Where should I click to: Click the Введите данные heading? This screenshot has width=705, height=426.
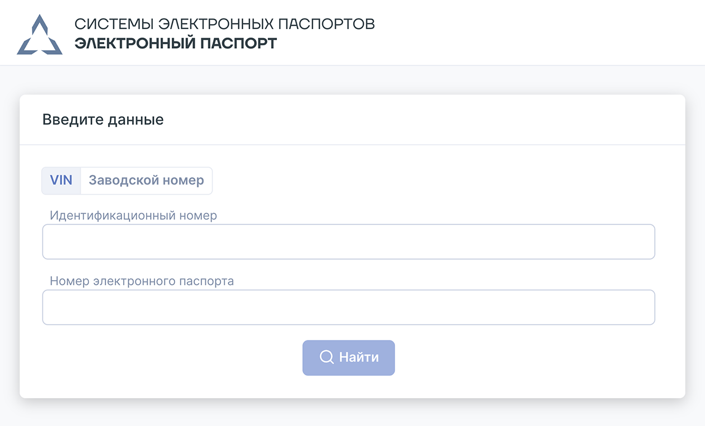[x=103, y=120]
